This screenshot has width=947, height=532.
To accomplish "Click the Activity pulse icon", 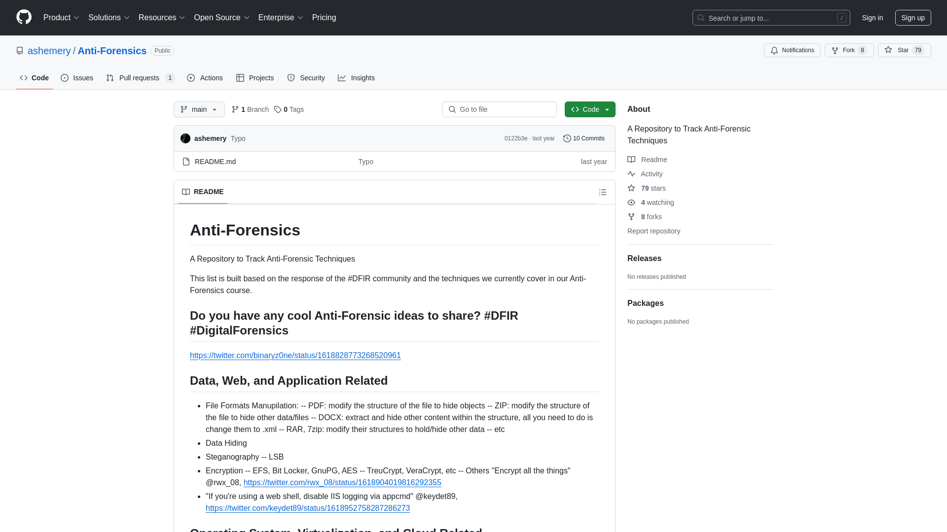I will 631,174.
